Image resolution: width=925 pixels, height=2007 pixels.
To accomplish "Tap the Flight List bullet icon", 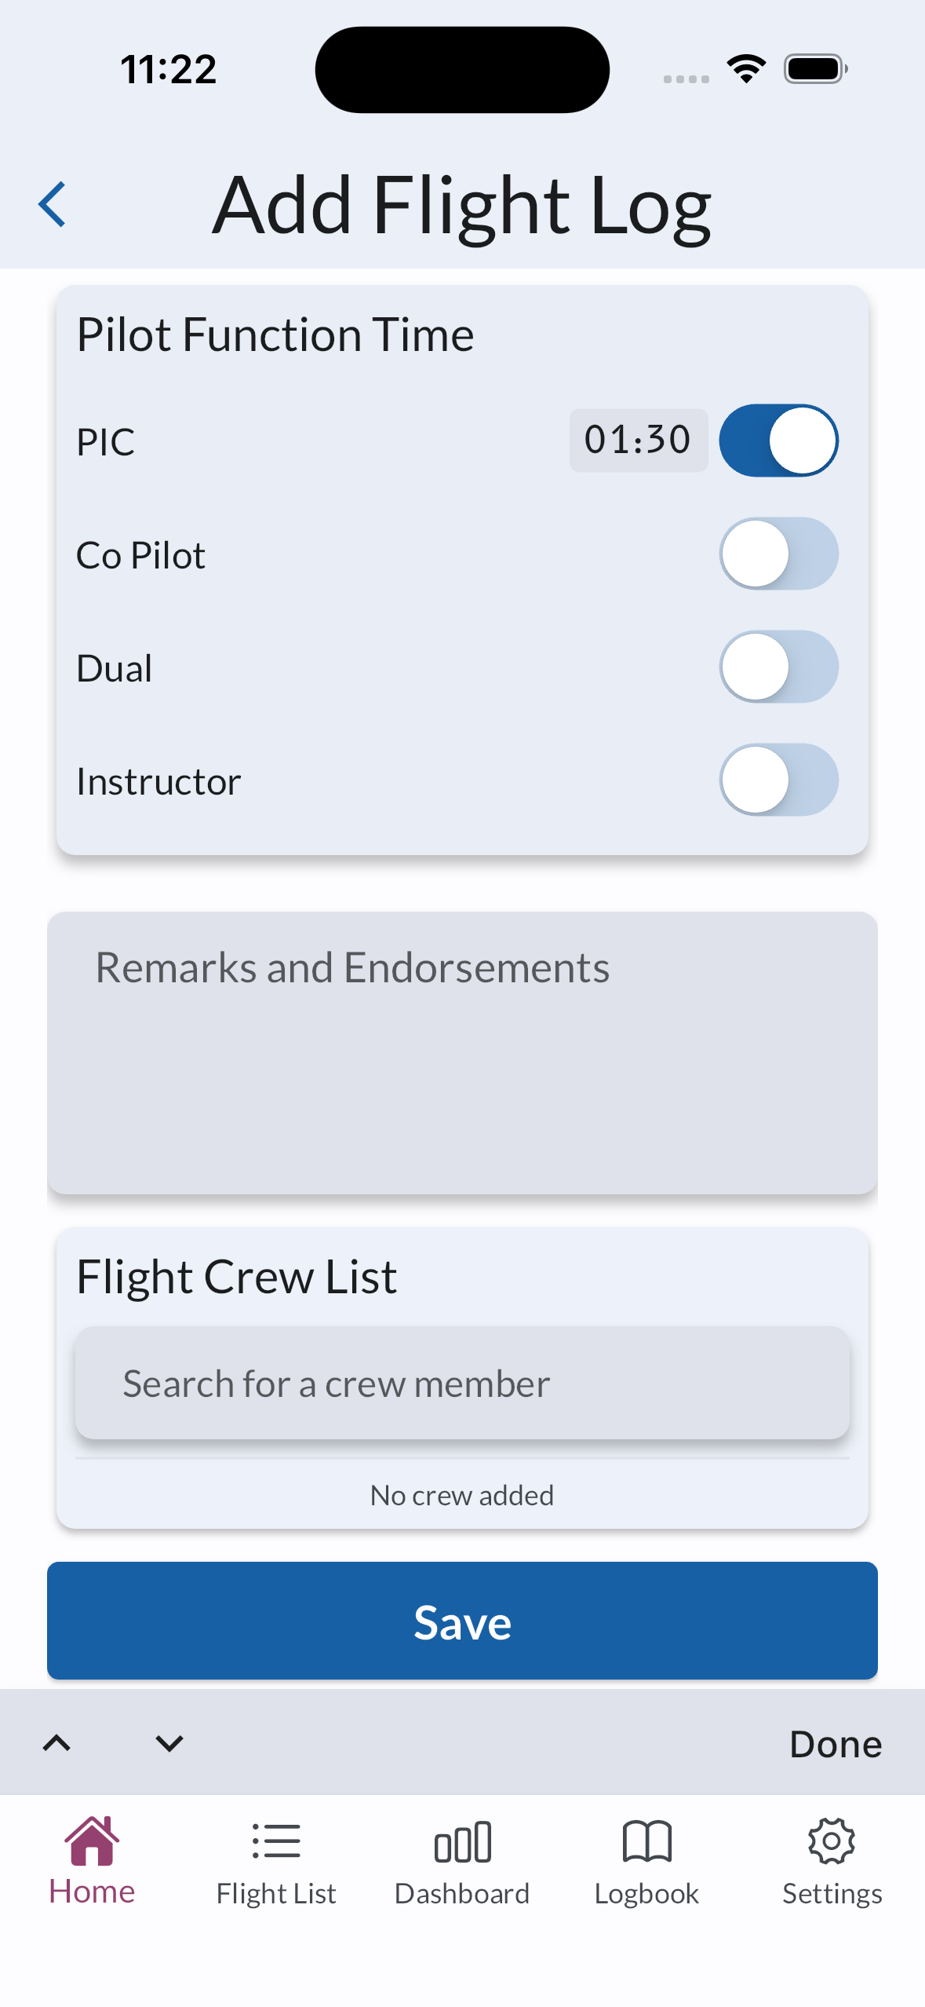I will coord(276,1841).
